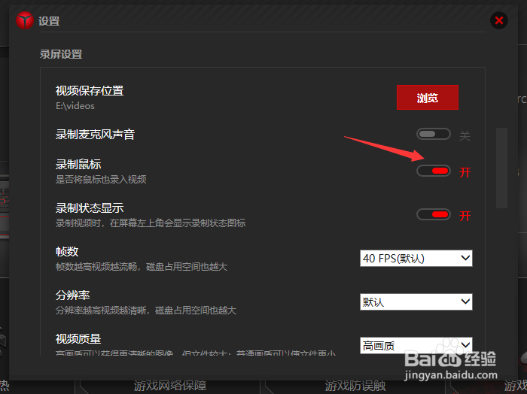527x394 pixels.
Task: Click the 设置 dialog title text
Action: (x=49, y=21)
